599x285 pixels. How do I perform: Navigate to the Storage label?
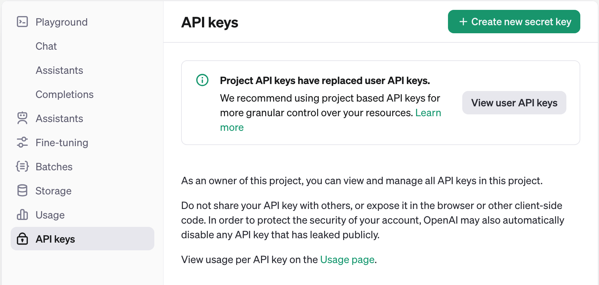tap(54, 191)
